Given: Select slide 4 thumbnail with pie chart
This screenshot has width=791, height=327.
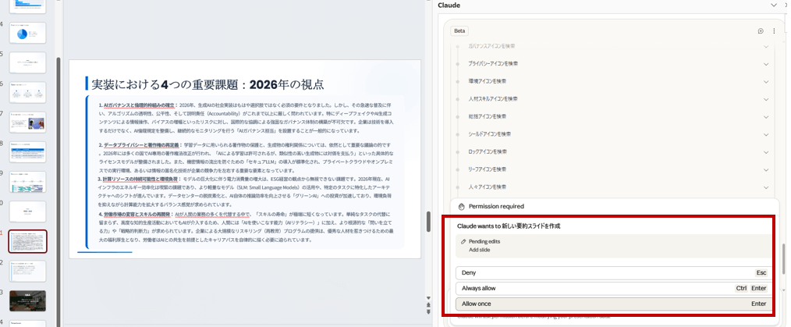Looking at the screenshot, I should click(27, 33).
